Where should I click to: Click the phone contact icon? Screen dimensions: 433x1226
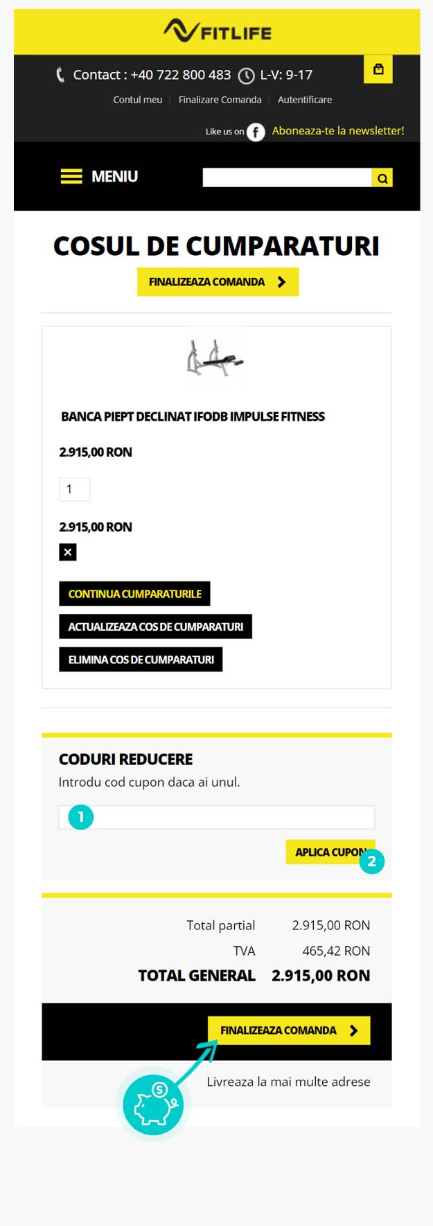[x=60, y=75]
